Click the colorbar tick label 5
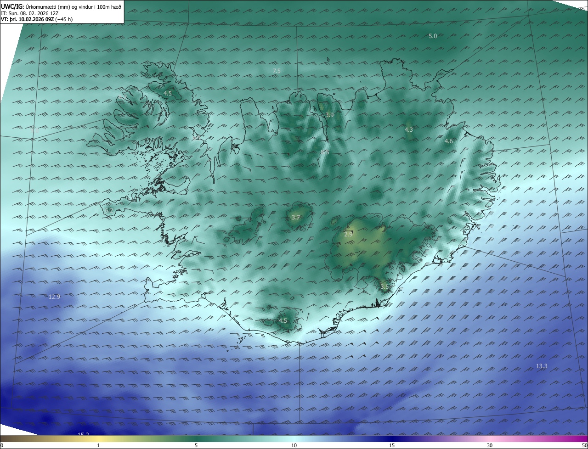 click(196, 445)
